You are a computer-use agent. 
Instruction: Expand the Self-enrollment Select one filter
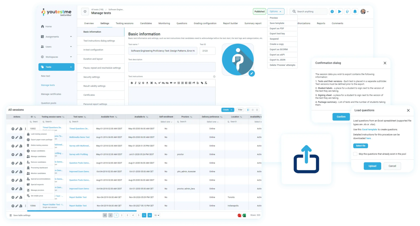(166, 122)
